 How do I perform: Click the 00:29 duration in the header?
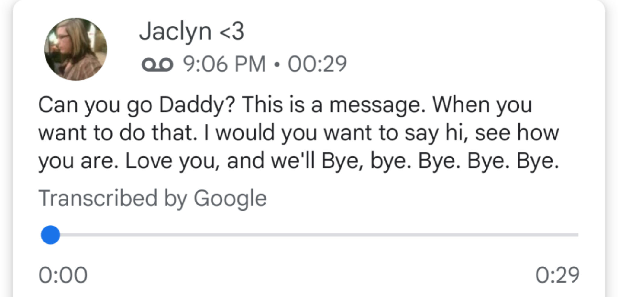click(317, 64)
